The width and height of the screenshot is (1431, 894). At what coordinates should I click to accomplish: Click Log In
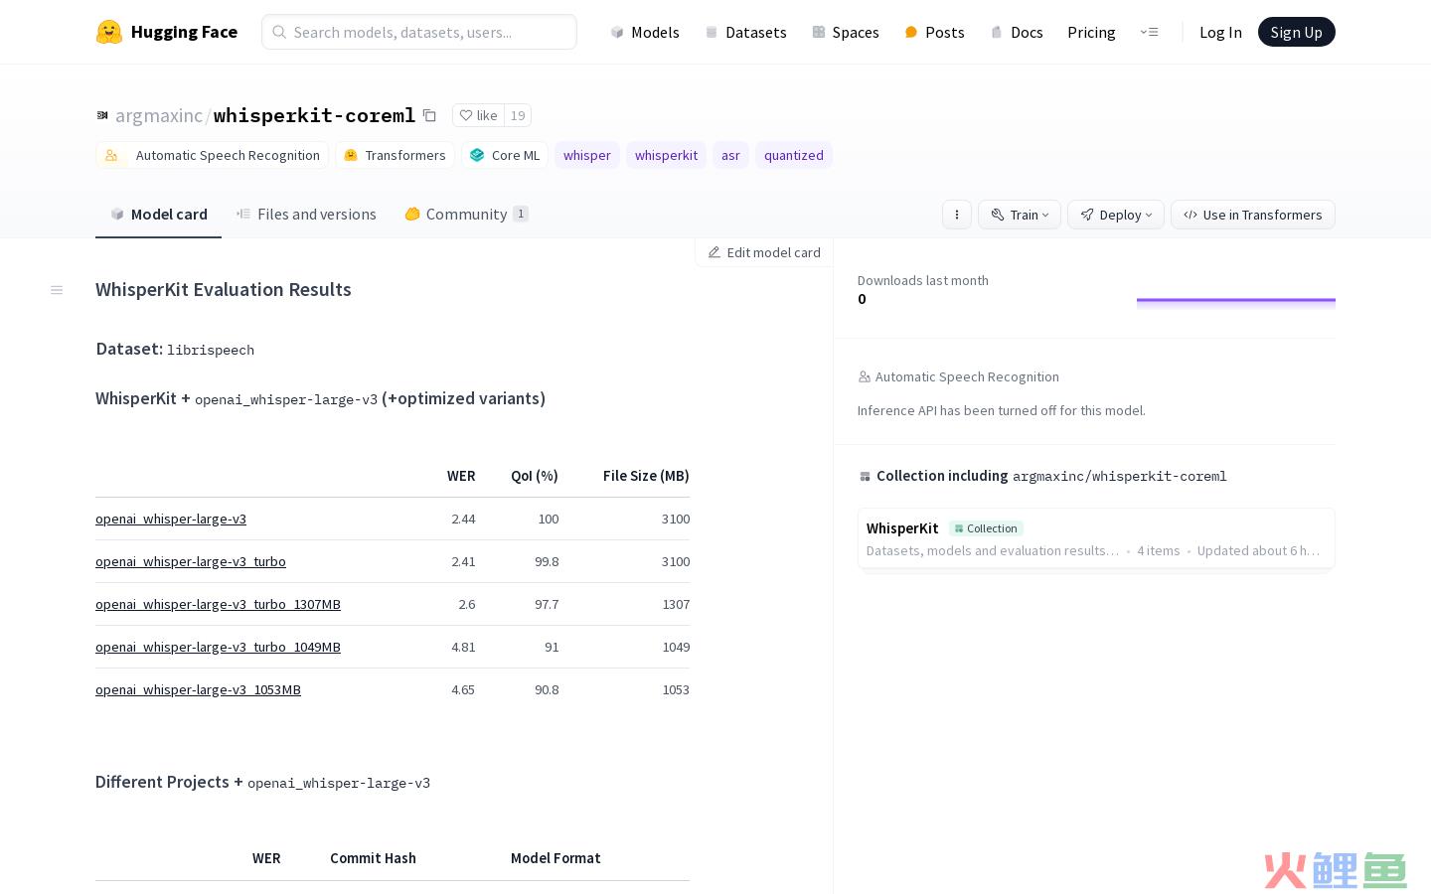coord(1220,32)
